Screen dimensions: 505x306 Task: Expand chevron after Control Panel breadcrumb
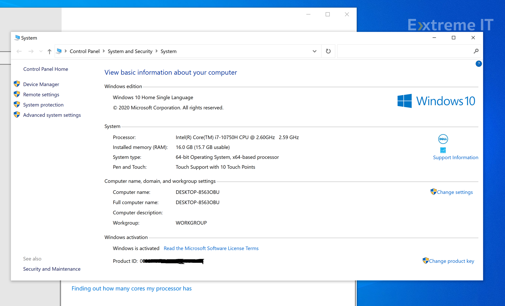coord(104,51)
